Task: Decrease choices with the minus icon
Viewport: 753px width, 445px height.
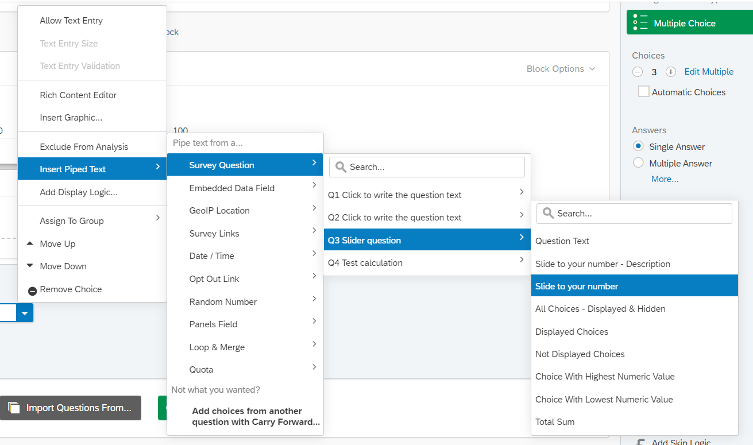Action: [x=638, y=72]
